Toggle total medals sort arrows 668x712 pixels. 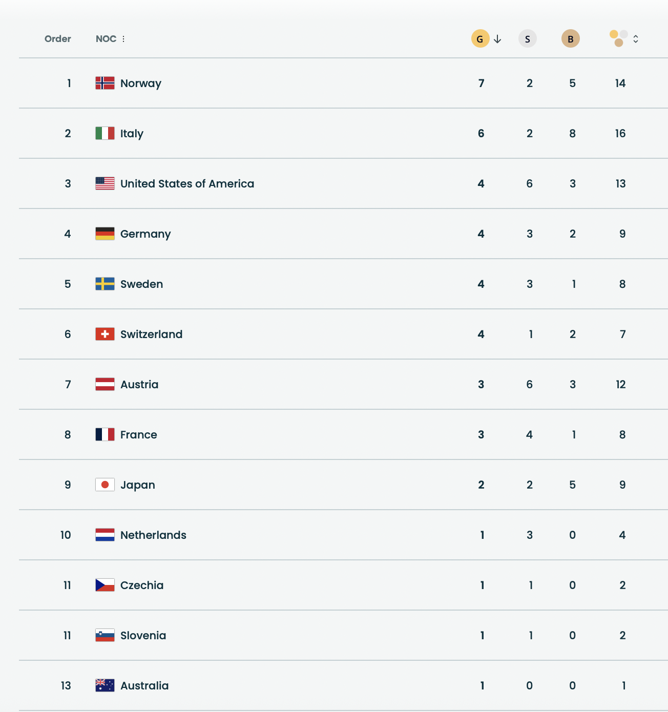[x=636, y=39]
